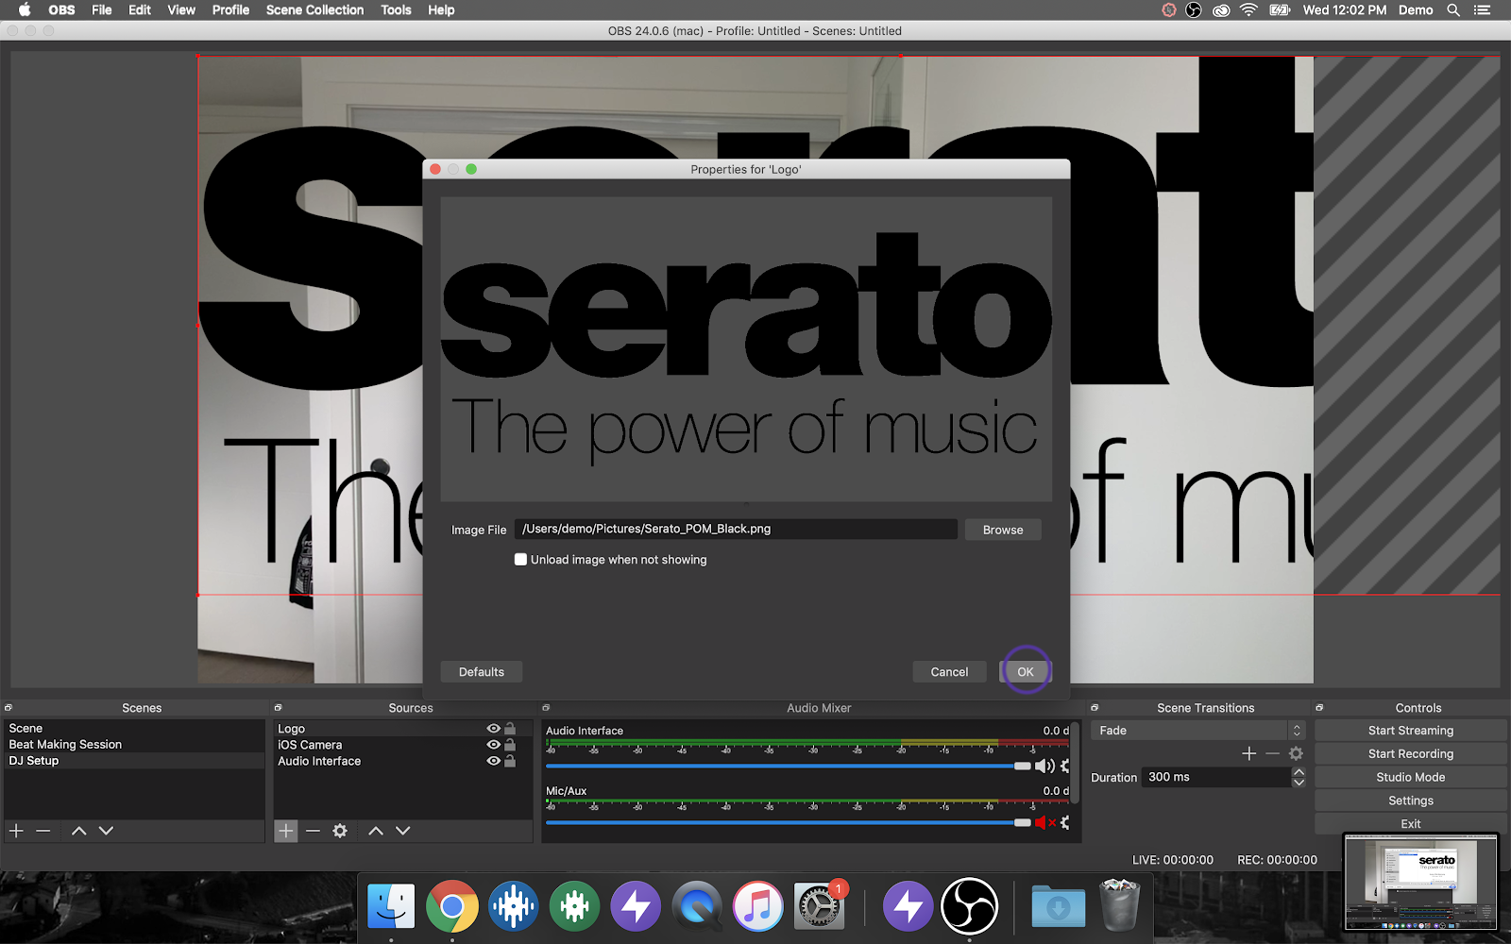
Task: Click Start Streaming
Action: pyautogui.click(x=1411, y=731)
